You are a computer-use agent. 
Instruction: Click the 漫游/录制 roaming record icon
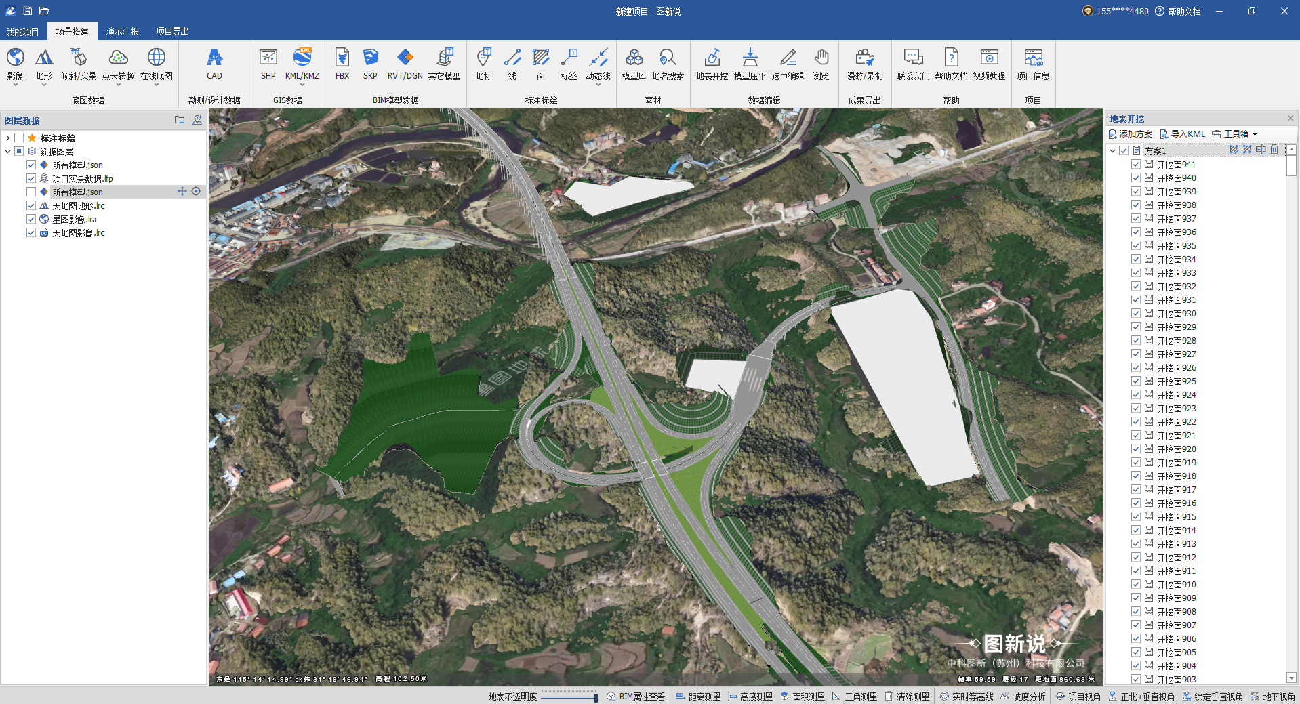pos(864,64)
